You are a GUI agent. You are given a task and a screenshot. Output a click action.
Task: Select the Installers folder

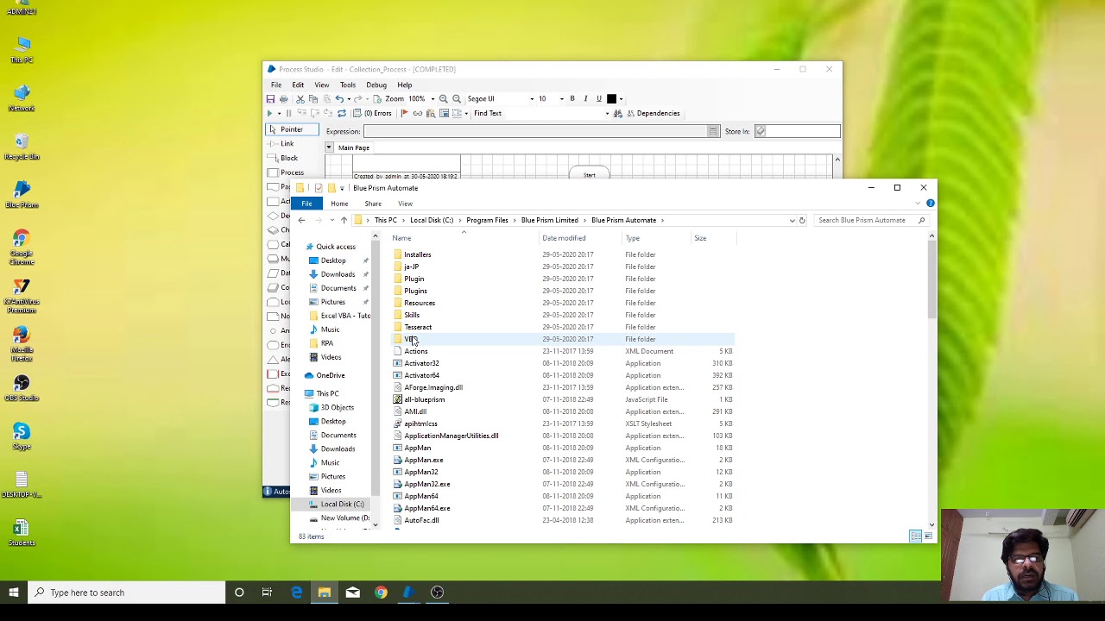click(418, 254)
